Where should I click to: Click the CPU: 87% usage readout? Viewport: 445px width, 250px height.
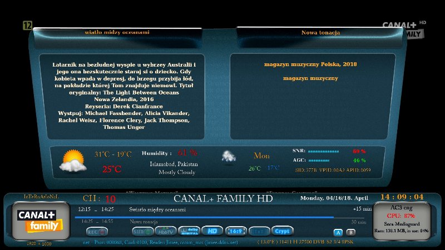pos(400,216)
